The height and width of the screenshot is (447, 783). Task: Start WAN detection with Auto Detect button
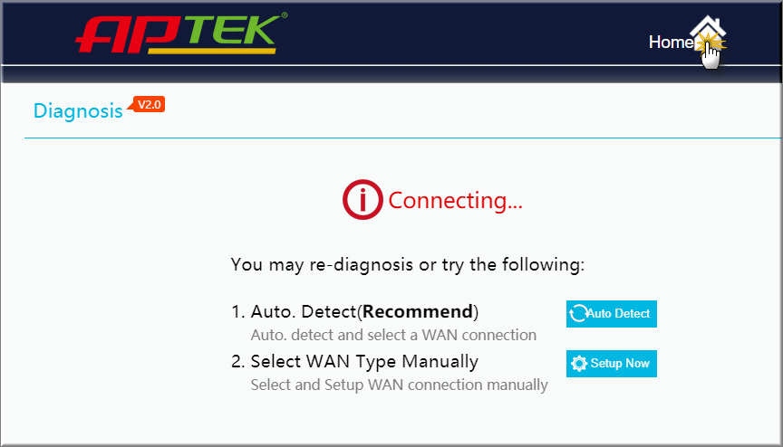point(611,313)
